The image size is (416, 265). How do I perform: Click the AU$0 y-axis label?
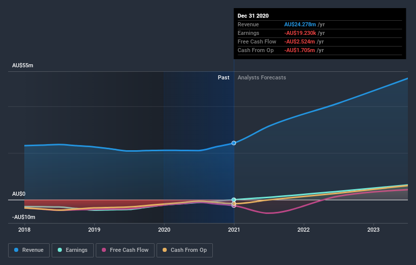pyautogui.click(x=19, y=194)
